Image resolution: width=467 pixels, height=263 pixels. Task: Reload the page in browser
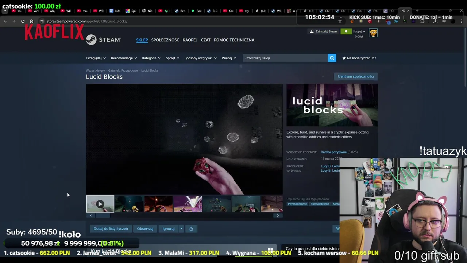[x=23, y=21]
